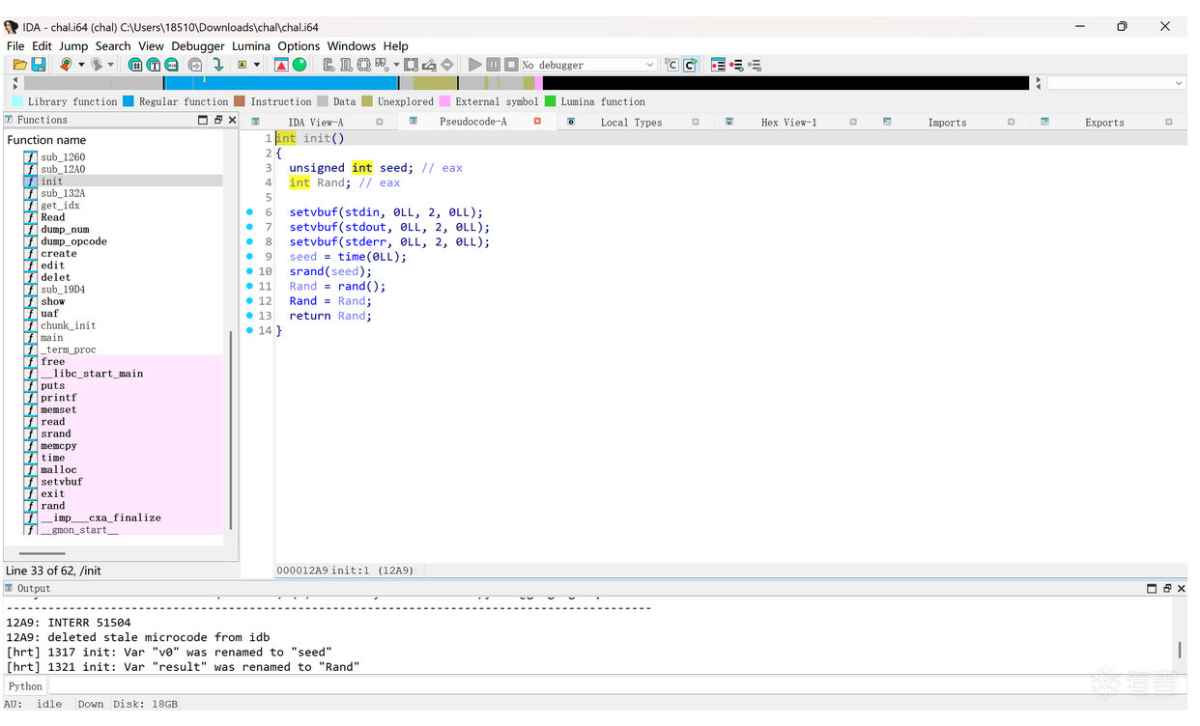Viewport: 1200px width, 726px height.
Task: Click blue Regular function legend swatch
Action: click(129, 101)
